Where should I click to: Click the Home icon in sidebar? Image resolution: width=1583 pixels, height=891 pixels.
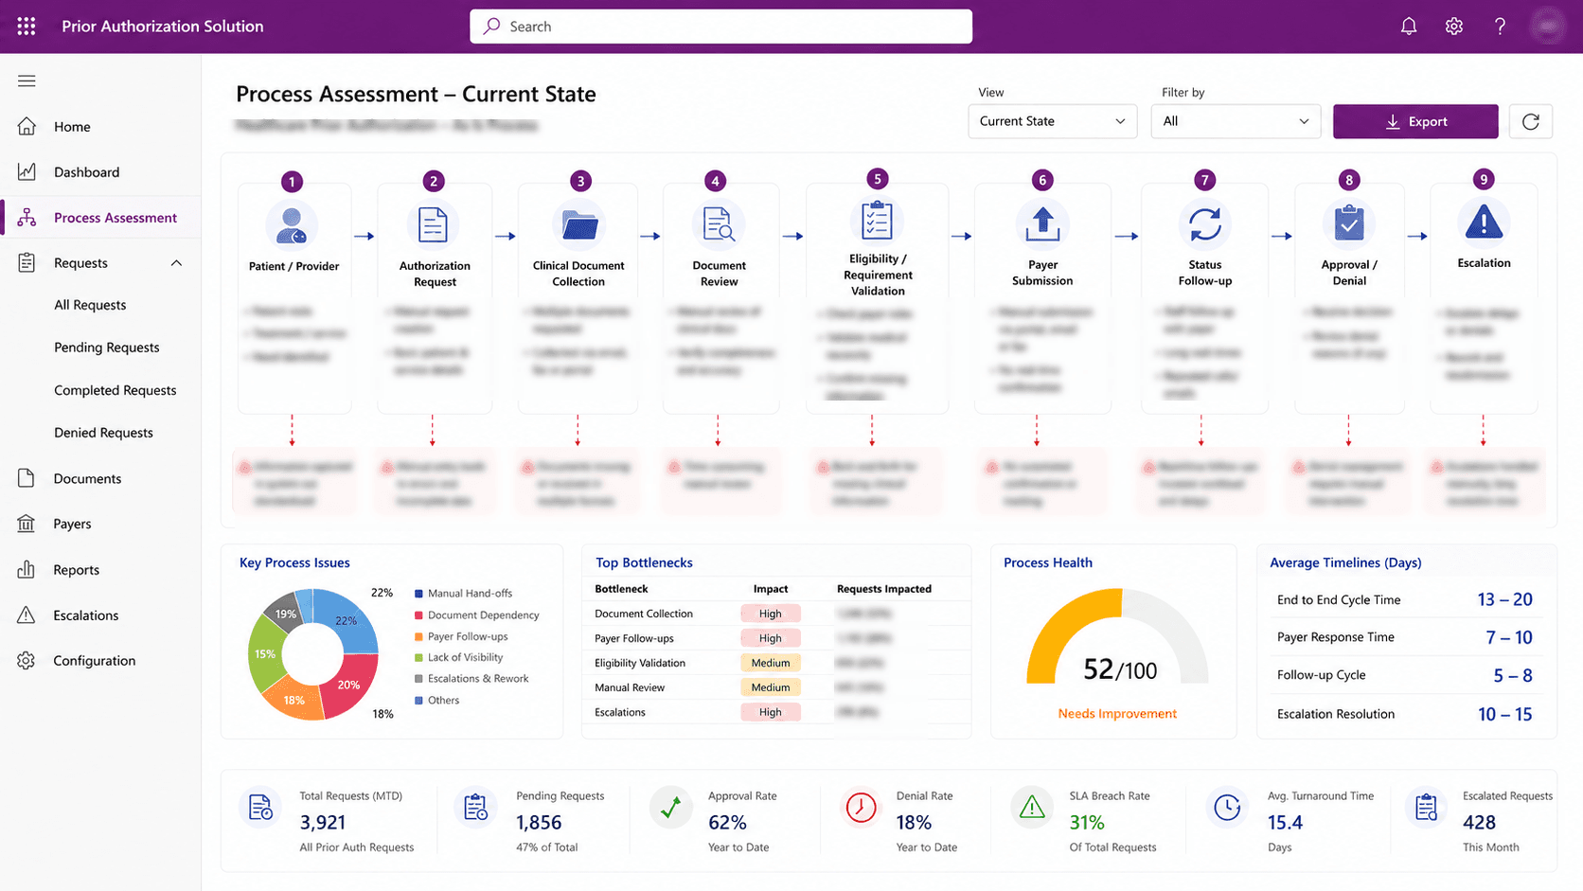(x=27, y=126)
